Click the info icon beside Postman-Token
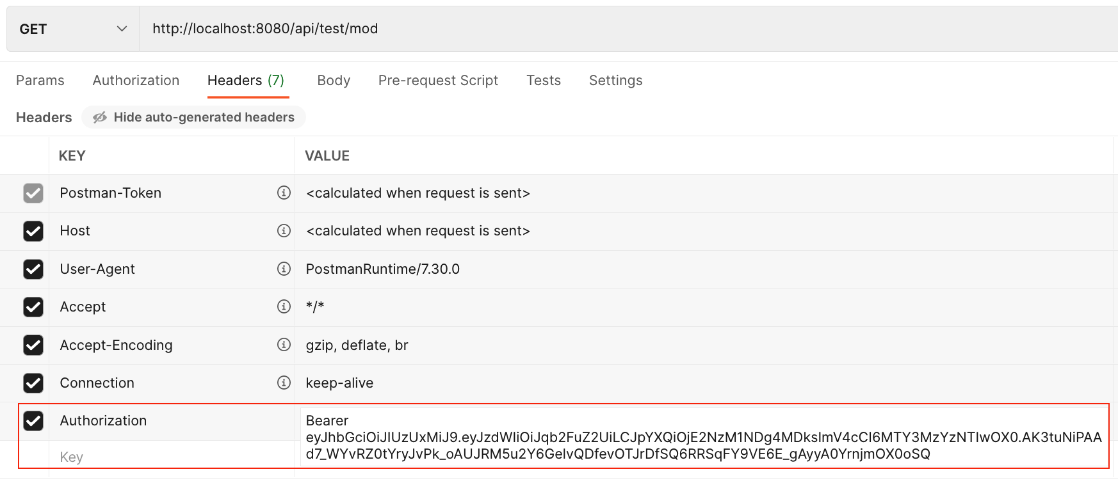The width and height of the screenshot is (1118, 490). pos(284,193)
